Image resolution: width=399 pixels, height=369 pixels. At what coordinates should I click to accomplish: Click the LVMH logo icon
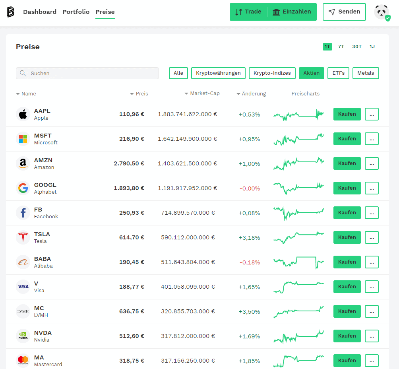tap(23, 311)
